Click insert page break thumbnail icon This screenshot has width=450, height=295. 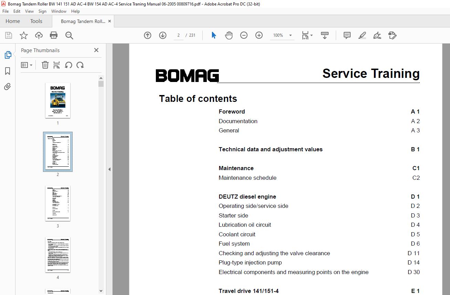57,65
